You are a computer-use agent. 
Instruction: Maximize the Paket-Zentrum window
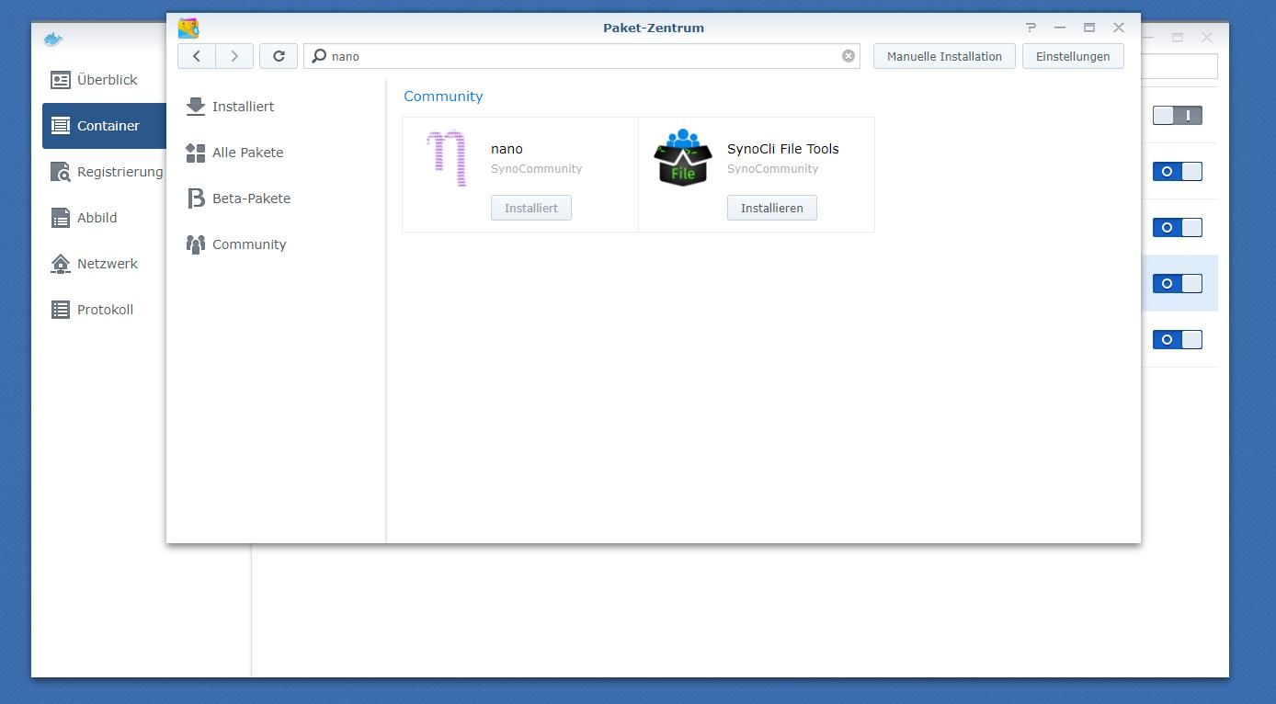[1089, 28]
